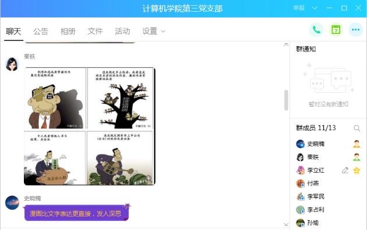Expand the 设置 dropdown menu
This screenshot has height=230, width=367.
tap(154, 31)
